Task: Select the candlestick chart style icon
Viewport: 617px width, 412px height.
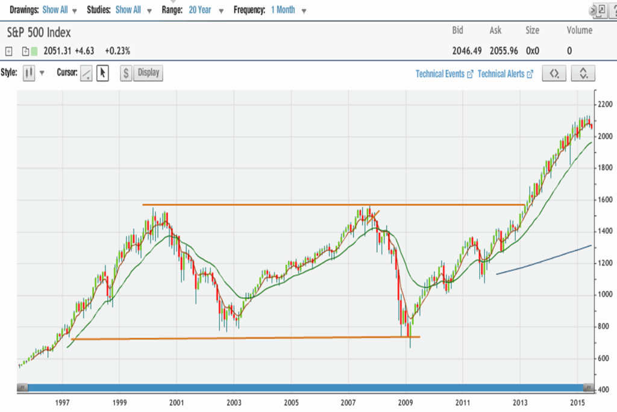Action: pyautogui.click(x=28, y=73)
